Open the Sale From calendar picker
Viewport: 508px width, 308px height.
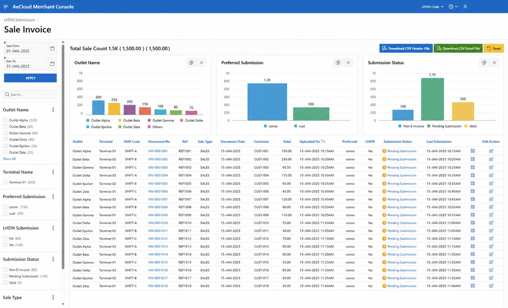[x=52, y=49]
